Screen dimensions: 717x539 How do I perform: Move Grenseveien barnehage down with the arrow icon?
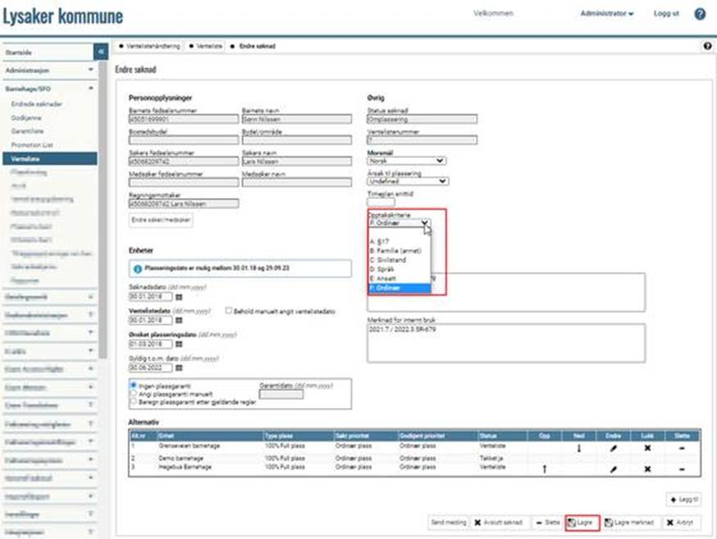[x=579, y=448]
